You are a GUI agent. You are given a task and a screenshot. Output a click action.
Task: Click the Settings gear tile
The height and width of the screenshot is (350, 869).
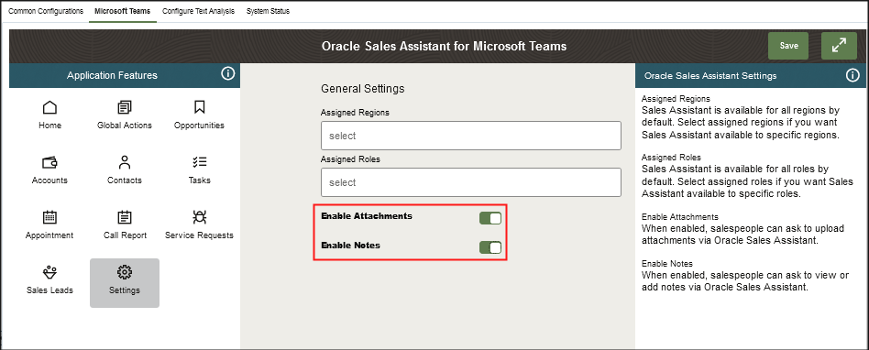[125, 283]
